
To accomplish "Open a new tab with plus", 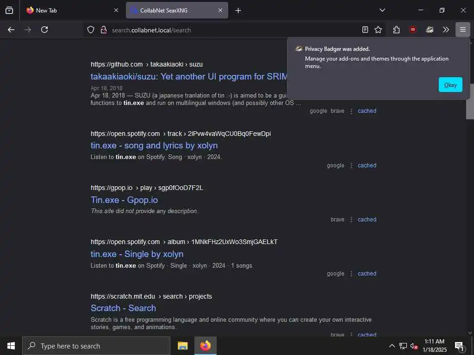I will (238, 11).
